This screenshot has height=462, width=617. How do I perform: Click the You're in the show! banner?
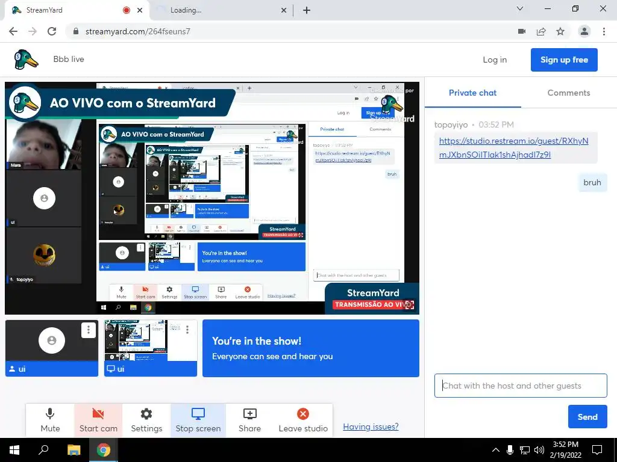coord(311,348)
